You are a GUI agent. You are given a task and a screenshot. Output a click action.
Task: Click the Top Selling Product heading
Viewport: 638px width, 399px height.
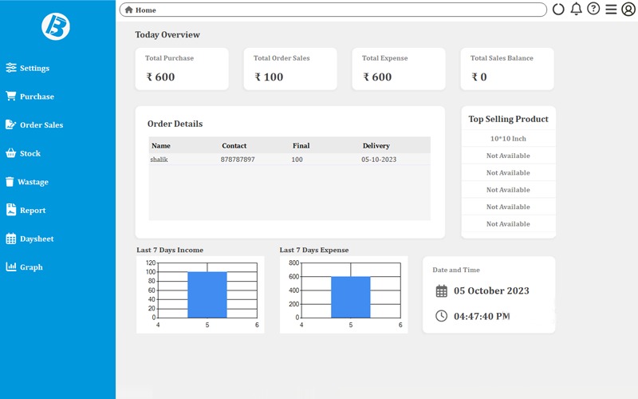508,119
